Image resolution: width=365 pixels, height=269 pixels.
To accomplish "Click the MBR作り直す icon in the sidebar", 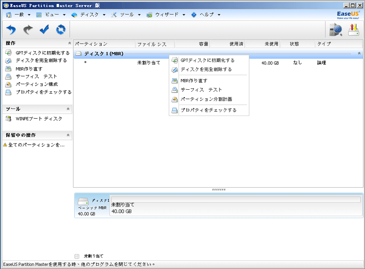I will pyautogui.click(x=8, y=68).
